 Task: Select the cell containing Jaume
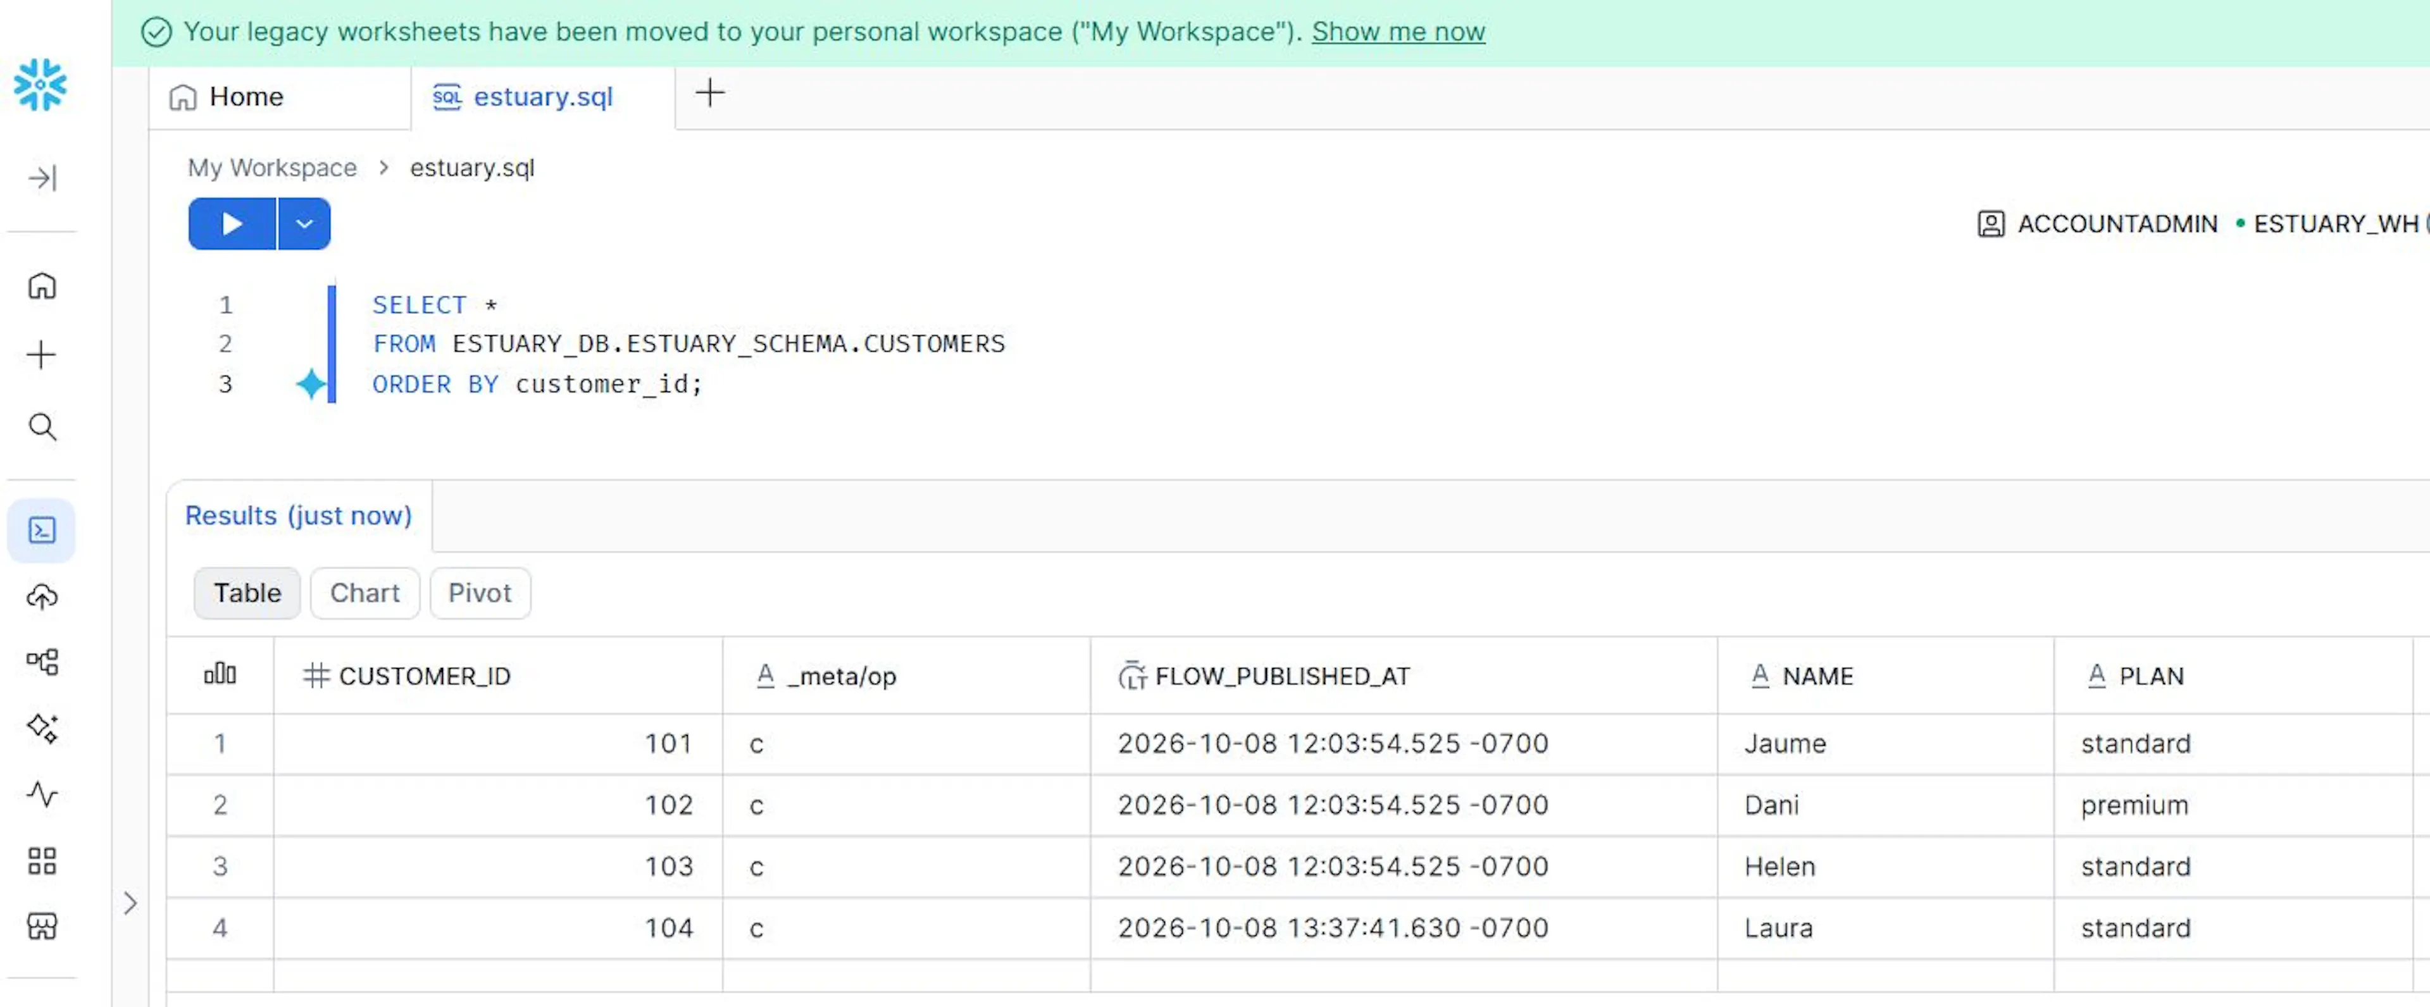point(1886,743)
